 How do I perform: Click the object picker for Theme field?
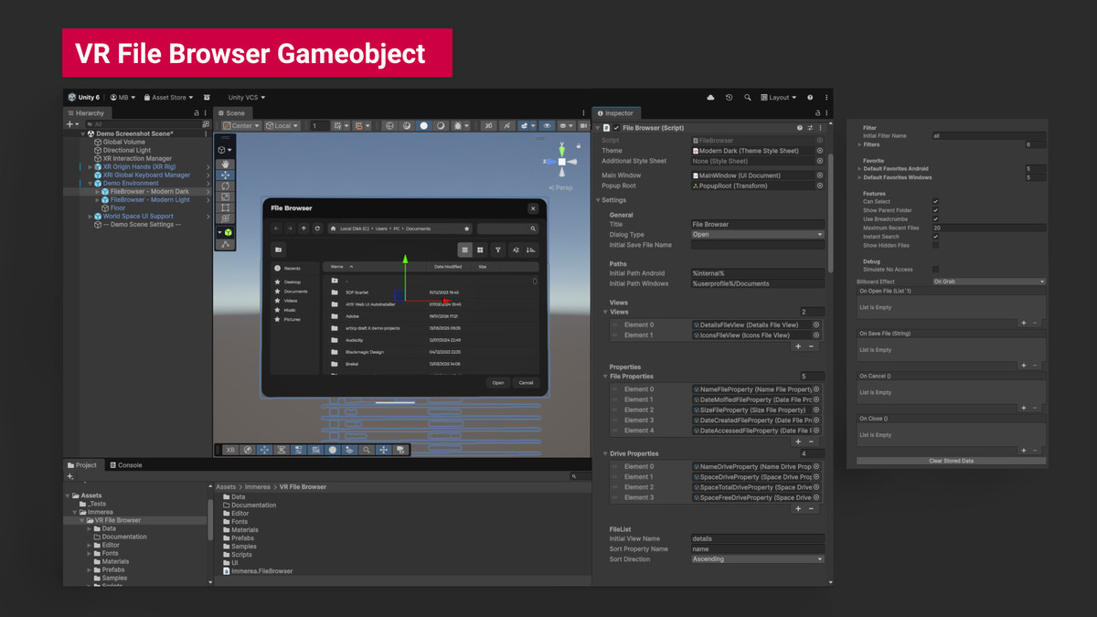(819, 151)
